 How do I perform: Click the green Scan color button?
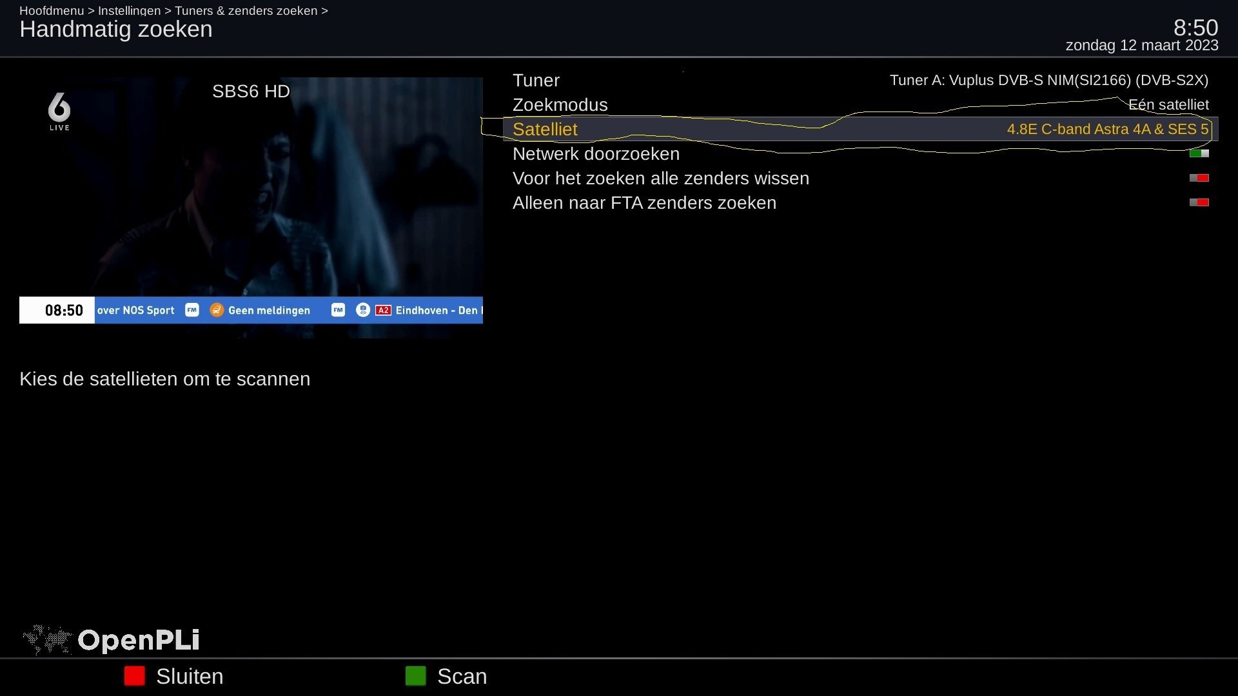pos(415,676)
